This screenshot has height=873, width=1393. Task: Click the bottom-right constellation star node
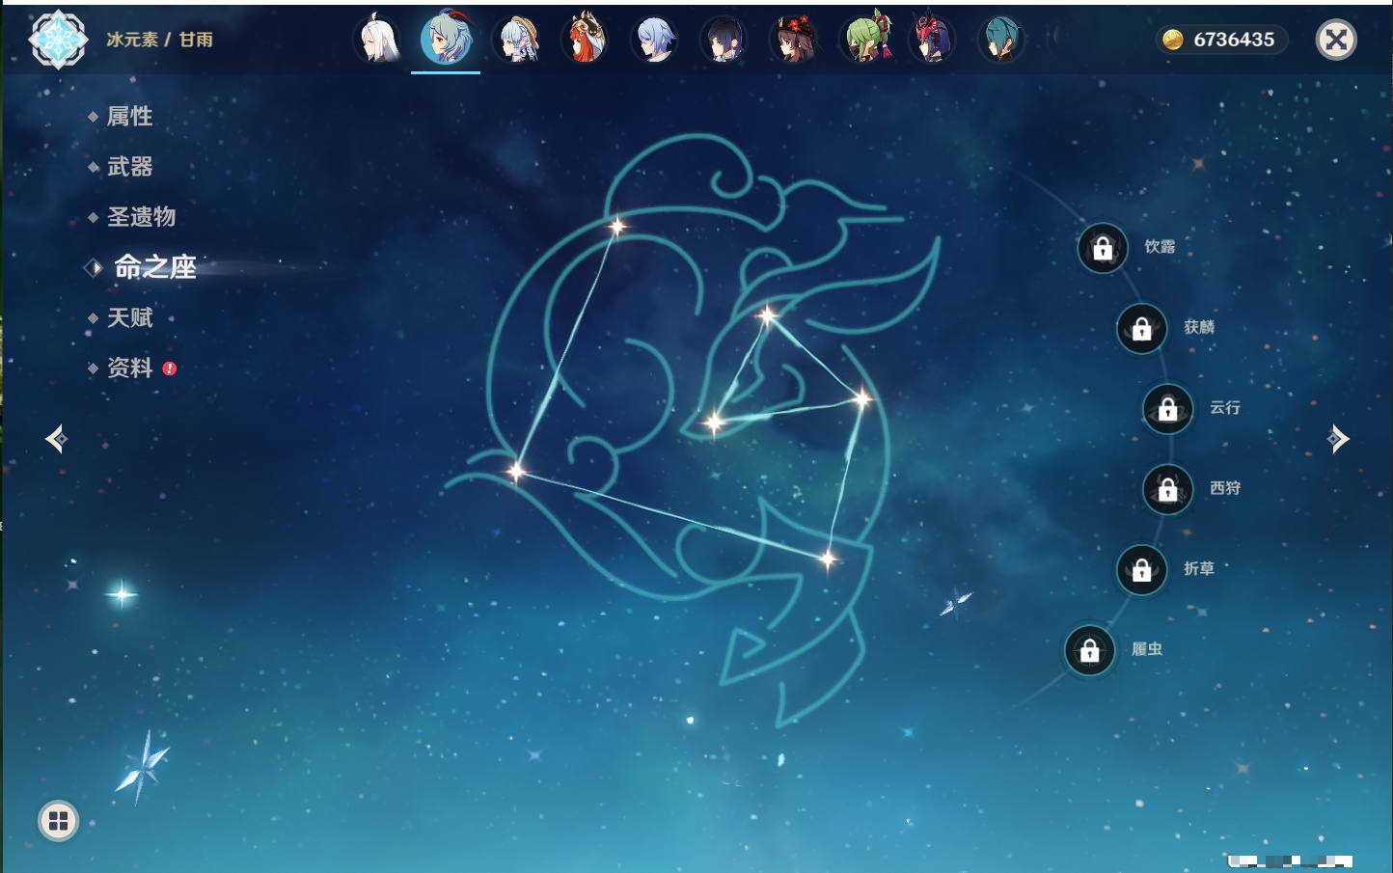point(828,559)
